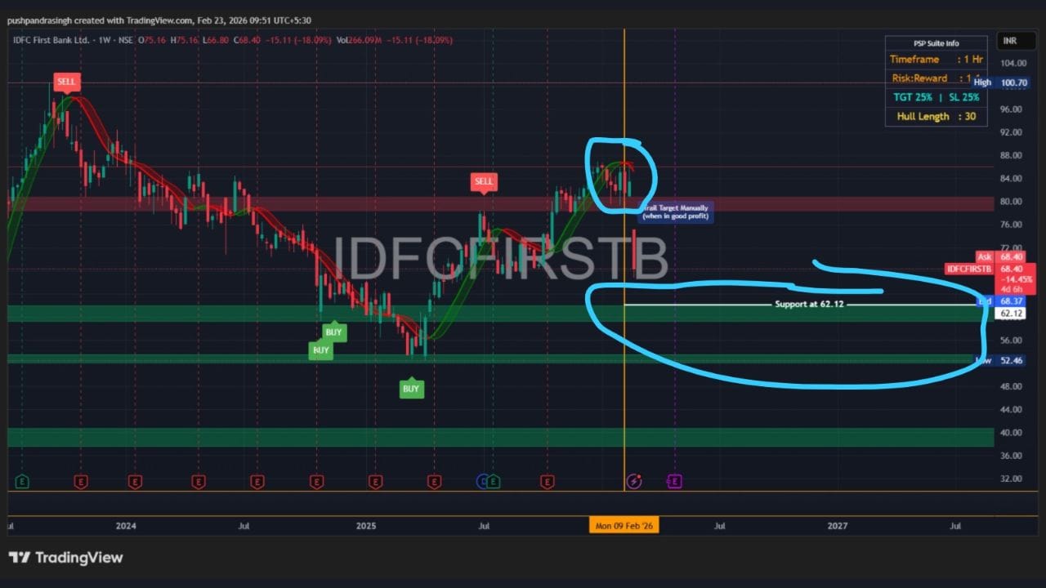Click the Mon 09 Feb '26 date label

624,526
